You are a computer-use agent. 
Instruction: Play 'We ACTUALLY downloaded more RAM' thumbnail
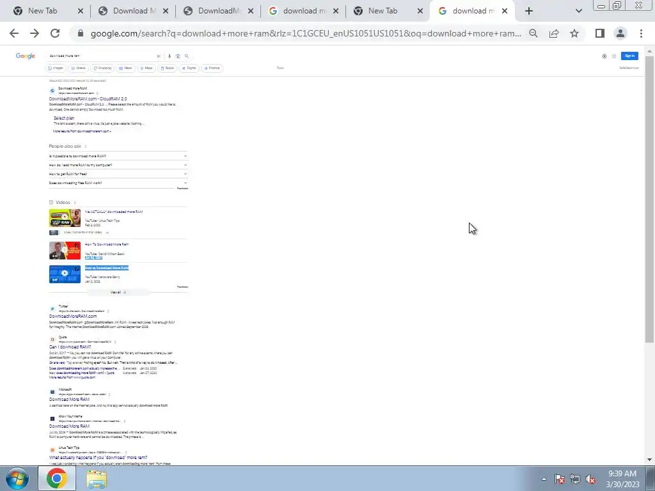[x=65, y=218]
